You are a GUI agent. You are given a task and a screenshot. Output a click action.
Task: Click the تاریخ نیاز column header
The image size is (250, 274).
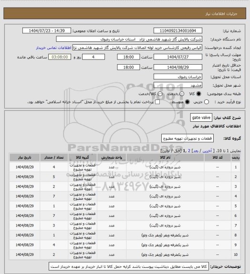click(24, 157)
